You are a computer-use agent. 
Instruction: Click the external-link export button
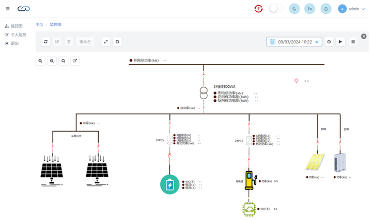(x=75, y=61)
